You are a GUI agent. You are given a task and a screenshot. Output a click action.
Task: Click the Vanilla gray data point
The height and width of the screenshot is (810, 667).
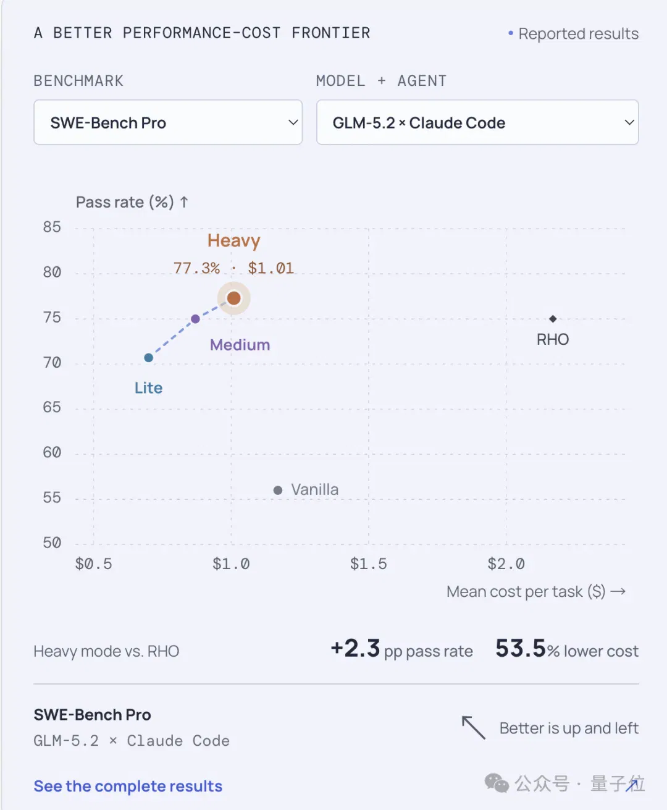tap(278, 490)
